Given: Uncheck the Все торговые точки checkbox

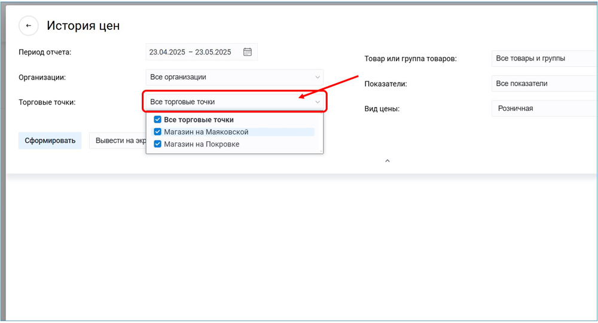Looking at the screenshot, I should tap(158, 120).
